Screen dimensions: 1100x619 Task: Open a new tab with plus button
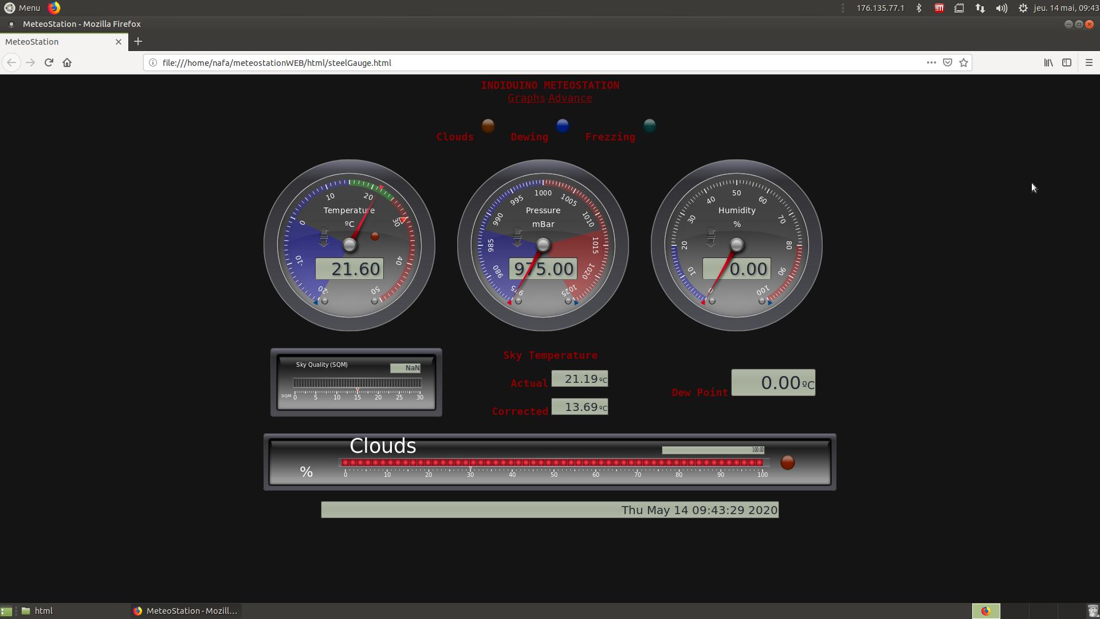[x=138, y=41]
